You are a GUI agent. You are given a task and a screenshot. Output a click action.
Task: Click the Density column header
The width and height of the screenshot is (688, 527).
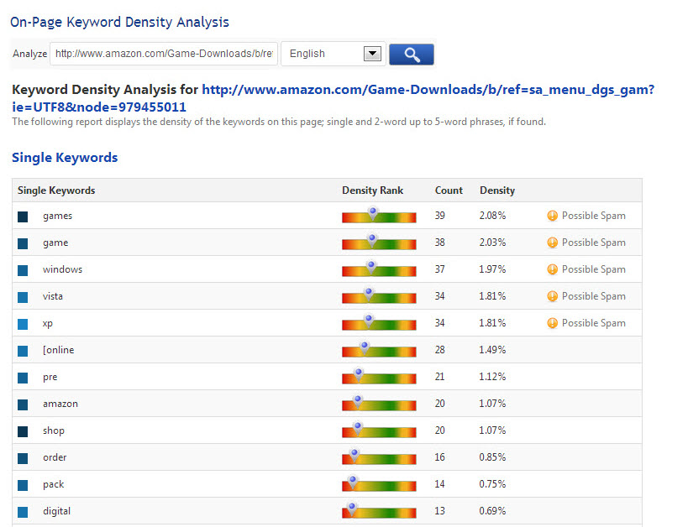pos(496,190)
